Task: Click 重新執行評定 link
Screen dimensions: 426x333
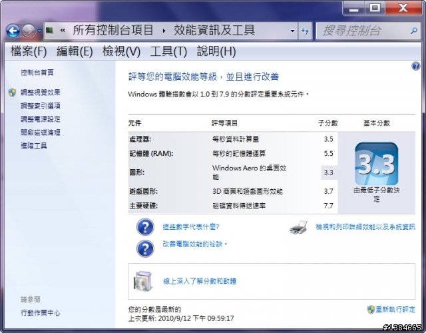Action: [x=395, y=309]
